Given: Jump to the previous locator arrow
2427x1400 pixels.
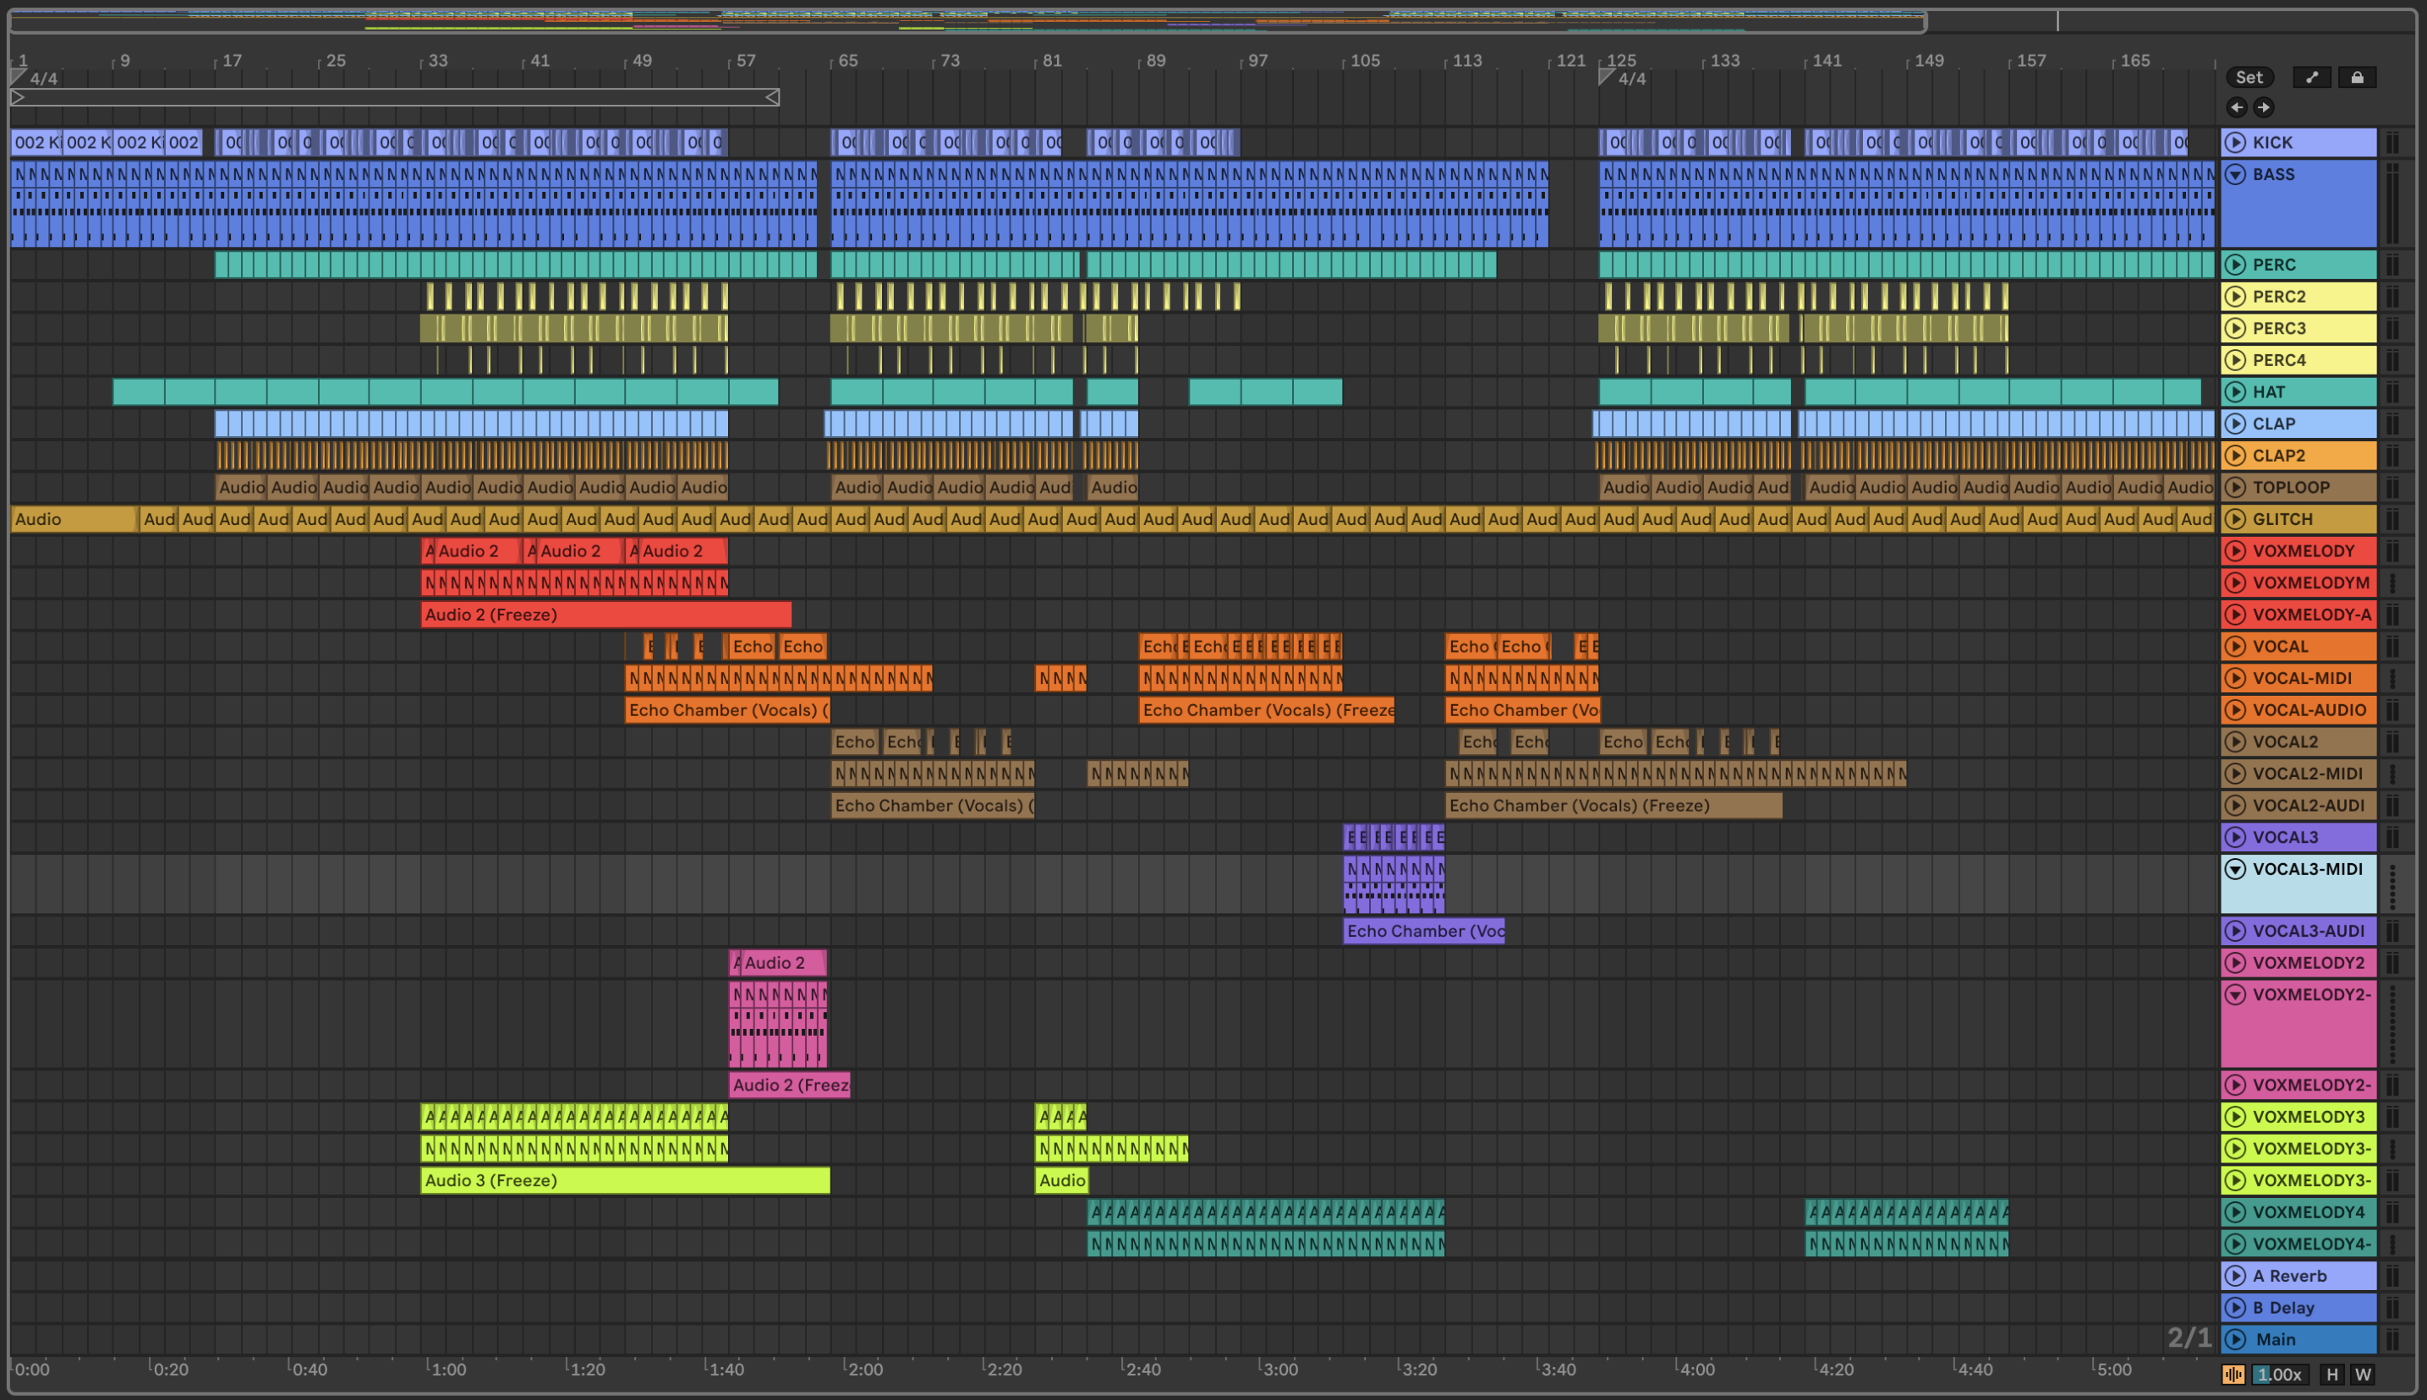Looking at the screenshot, I should tap(2237, 107).
